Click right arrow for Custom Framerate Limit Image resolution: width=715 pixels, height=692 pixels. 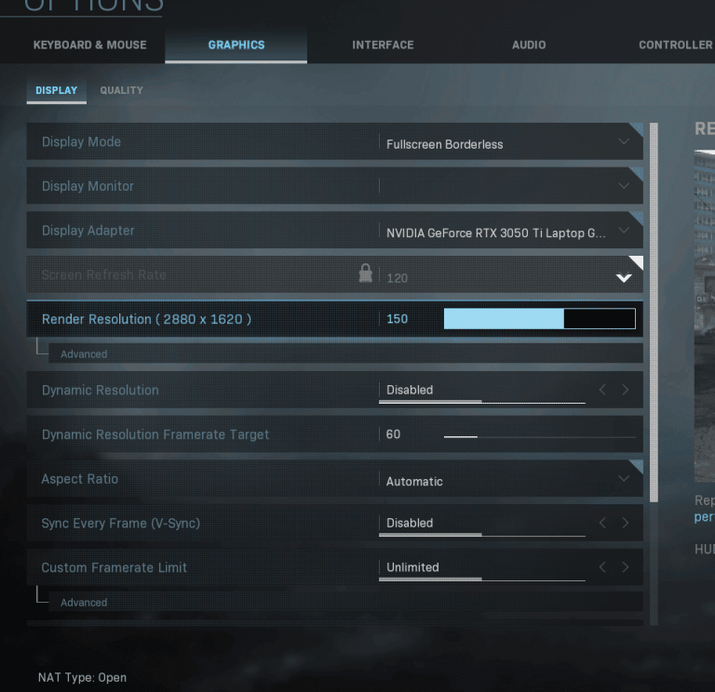coord(626,567)
